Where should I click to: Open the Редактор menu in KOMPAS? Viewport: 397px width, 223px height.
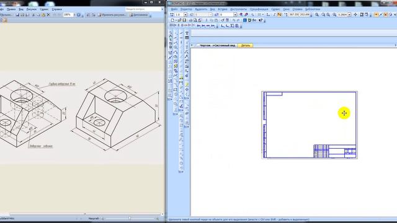pos(186,9)
